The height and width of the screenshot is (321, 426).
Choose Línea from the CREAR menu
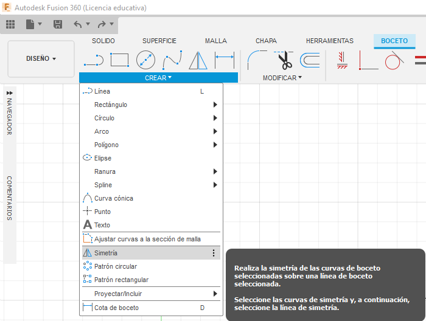[151, 91]
